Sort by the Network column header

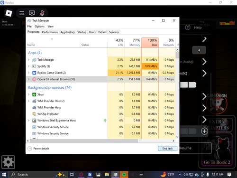coord(167,43)
